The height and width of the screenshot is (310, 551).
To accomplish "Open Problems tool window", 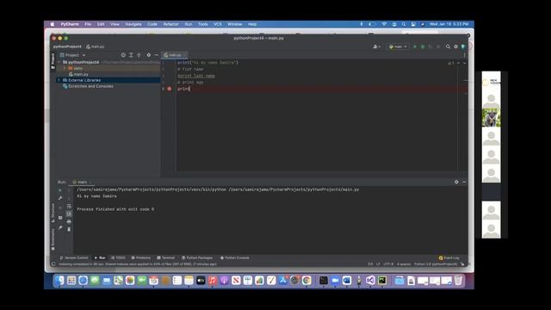I will [140, 258].
